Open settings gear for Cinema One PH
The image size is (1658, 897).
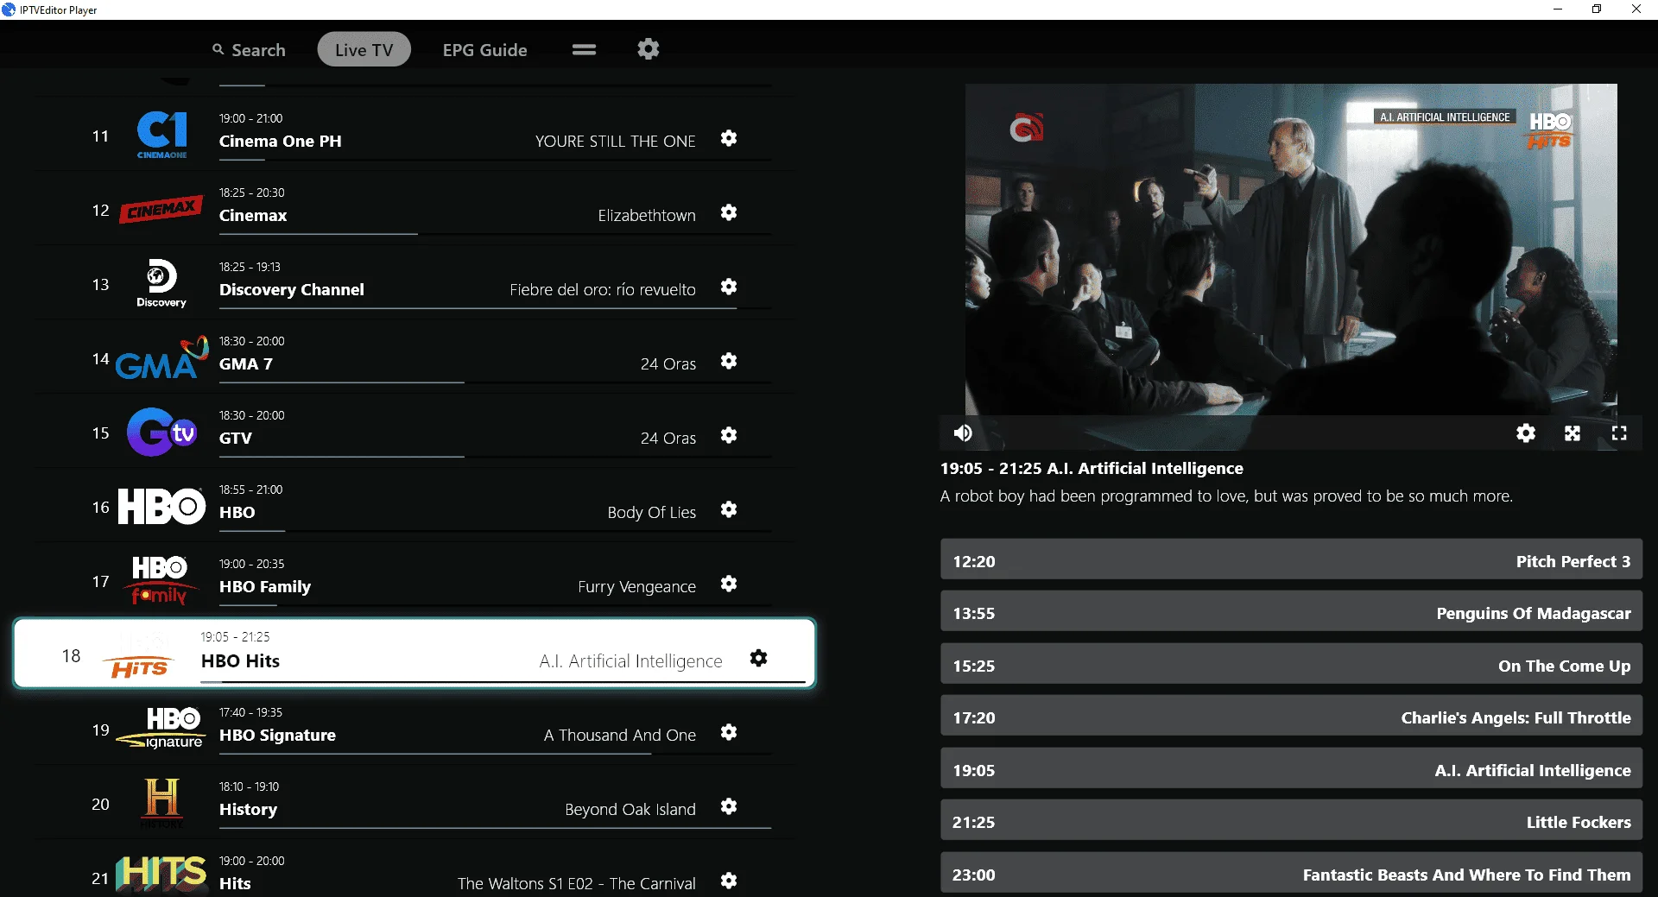click(x=729, y=138)
